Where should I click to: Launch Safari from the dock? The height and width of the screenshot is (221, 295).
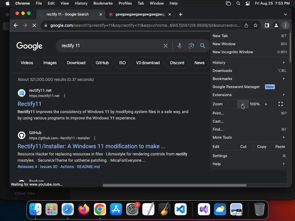(x=68, y=209)
